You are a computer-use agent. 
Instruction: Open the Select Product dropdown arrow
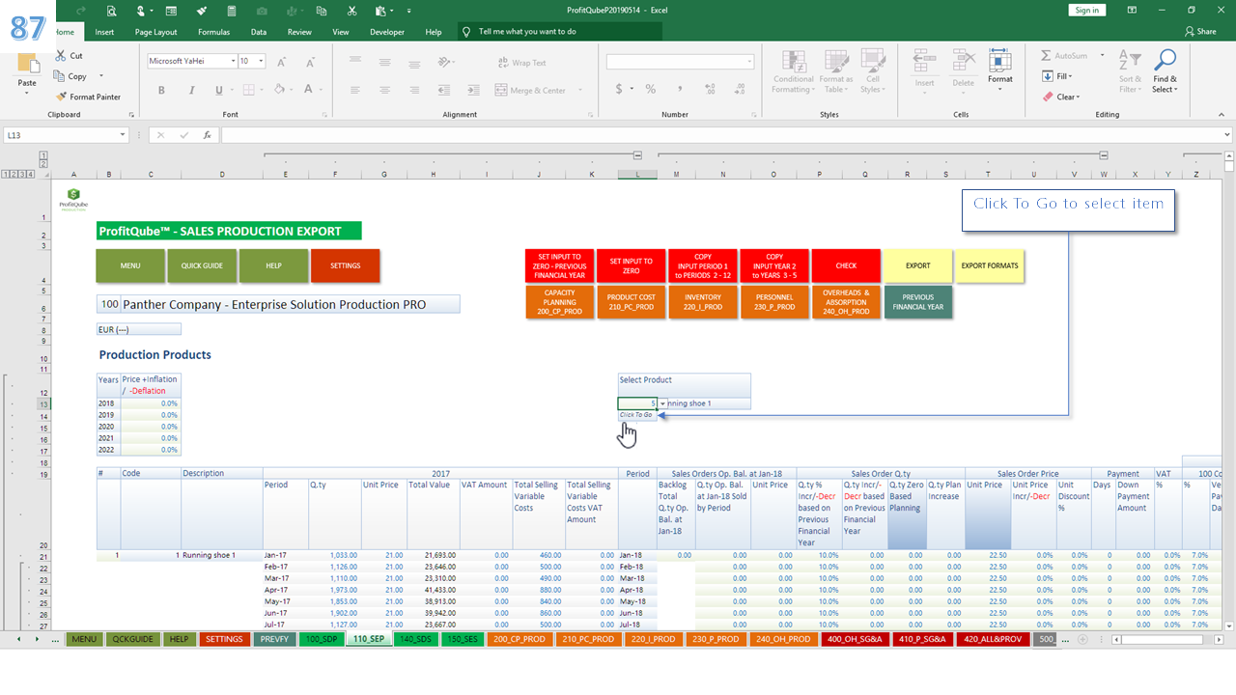662,403
